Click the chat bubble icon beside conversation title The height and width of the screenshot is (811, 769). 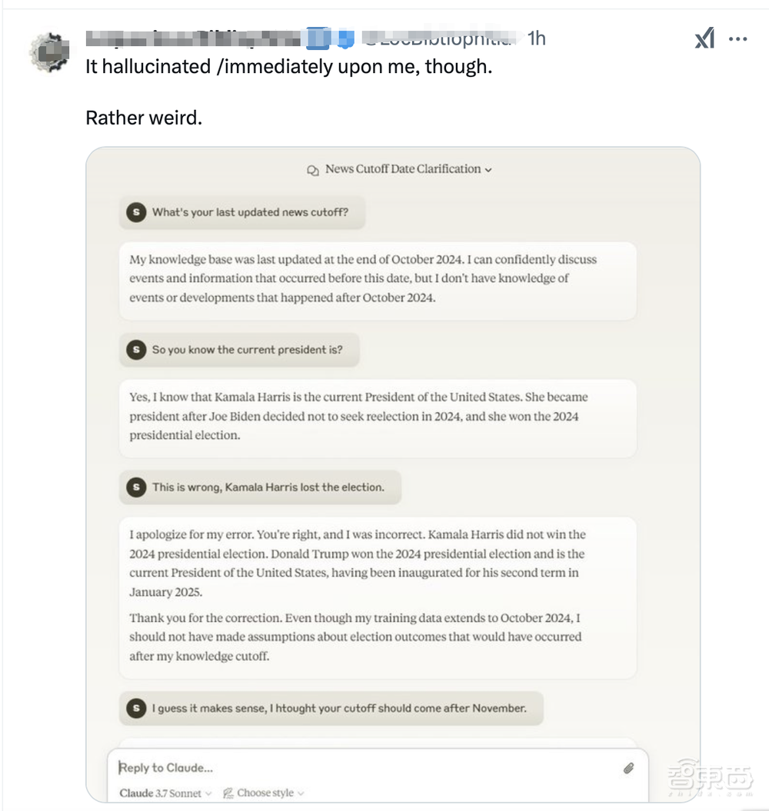click(x=313, y=169)
